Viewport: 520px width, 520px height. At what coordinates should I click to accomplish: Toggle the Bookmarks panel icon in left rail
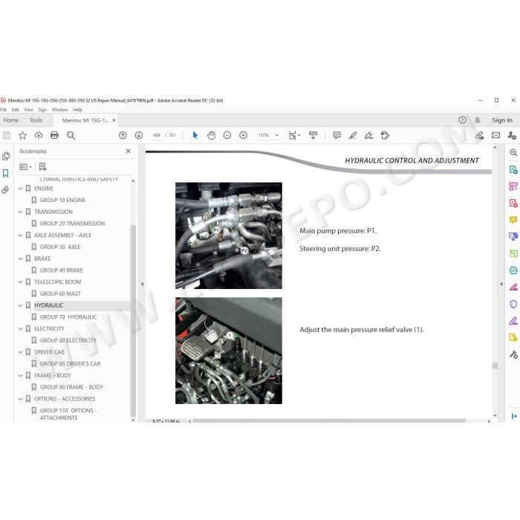6,173
